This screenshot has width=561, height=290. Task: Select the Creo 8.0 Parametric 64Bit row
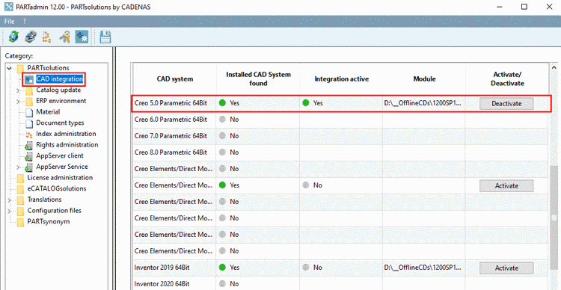[340, 152]
